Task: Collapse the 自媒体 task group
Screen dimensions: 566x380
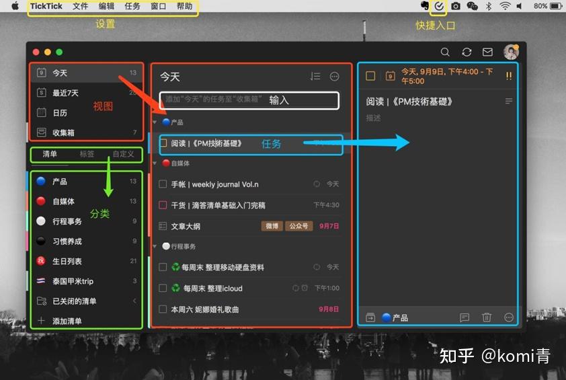Action: click(x=155, y=163)
